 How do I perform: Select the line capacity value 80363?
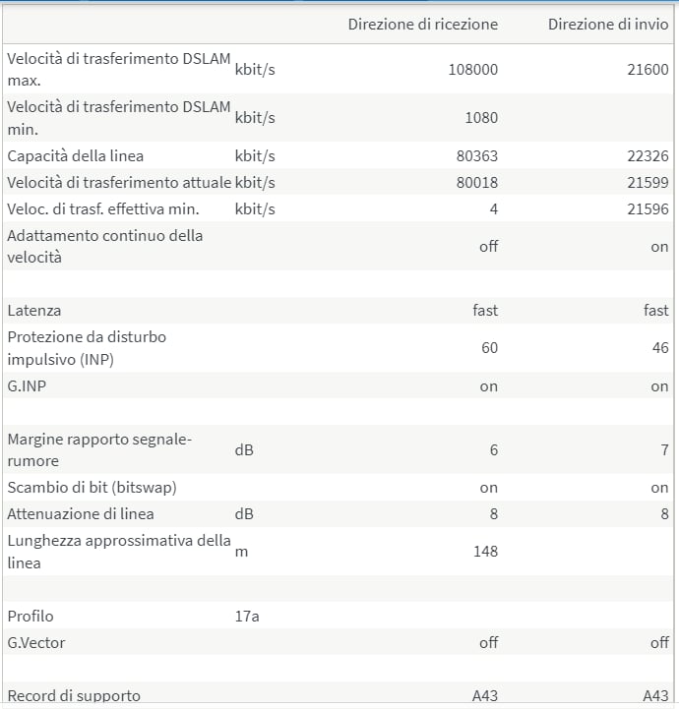477,156
